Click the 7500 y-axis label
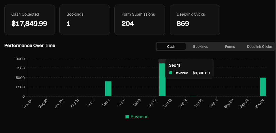Viewport: 276px width, 133px height. pyautogui.click(x=20, y=68)
